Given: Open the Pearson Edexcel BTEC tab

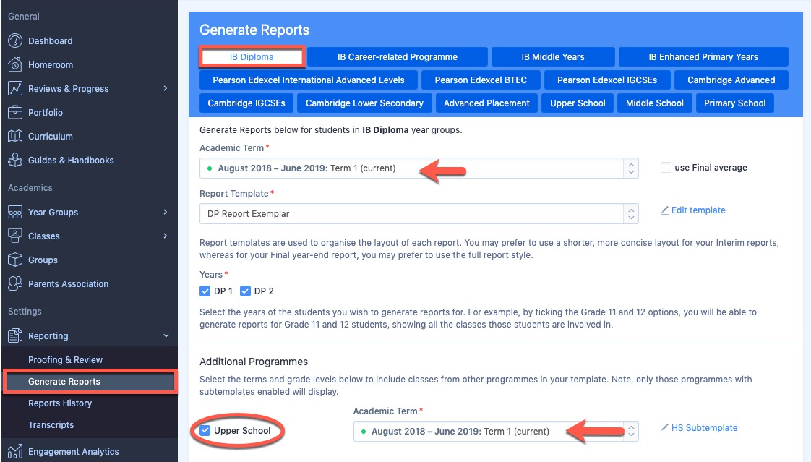Looking at the screenshot, I should coord(481,80).
